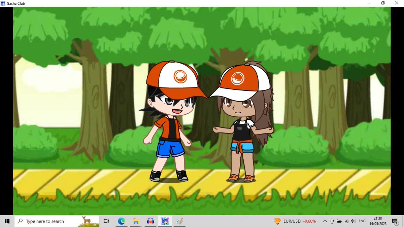The image size is (404, 227).
Task: Open the clock showing 21:38
Action: (x=378, y=221)
